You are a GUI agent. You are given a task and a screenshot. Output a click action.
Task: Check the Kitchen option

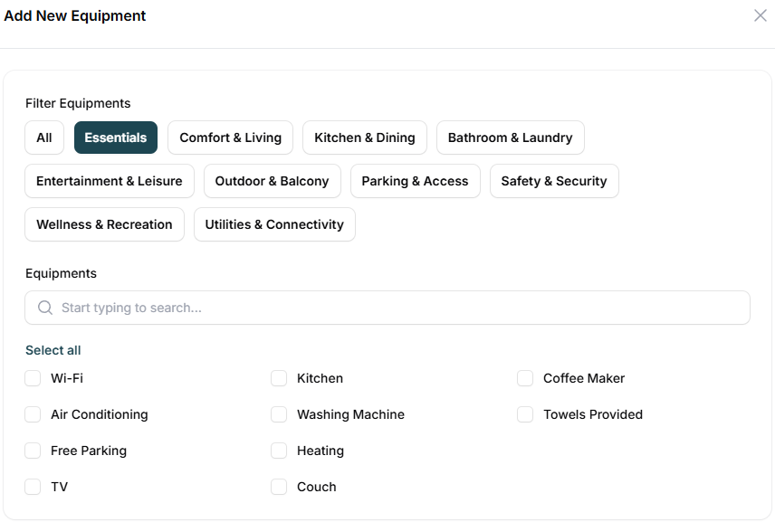[x=279, y=378]
